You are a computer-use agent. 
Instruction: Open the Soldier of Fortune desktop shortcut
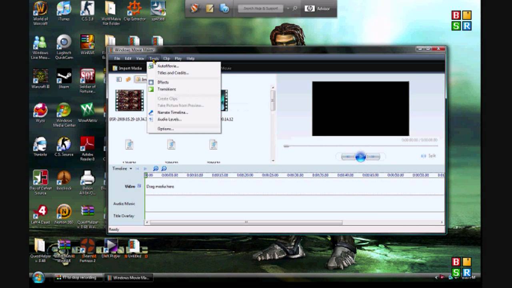point(87,81)
